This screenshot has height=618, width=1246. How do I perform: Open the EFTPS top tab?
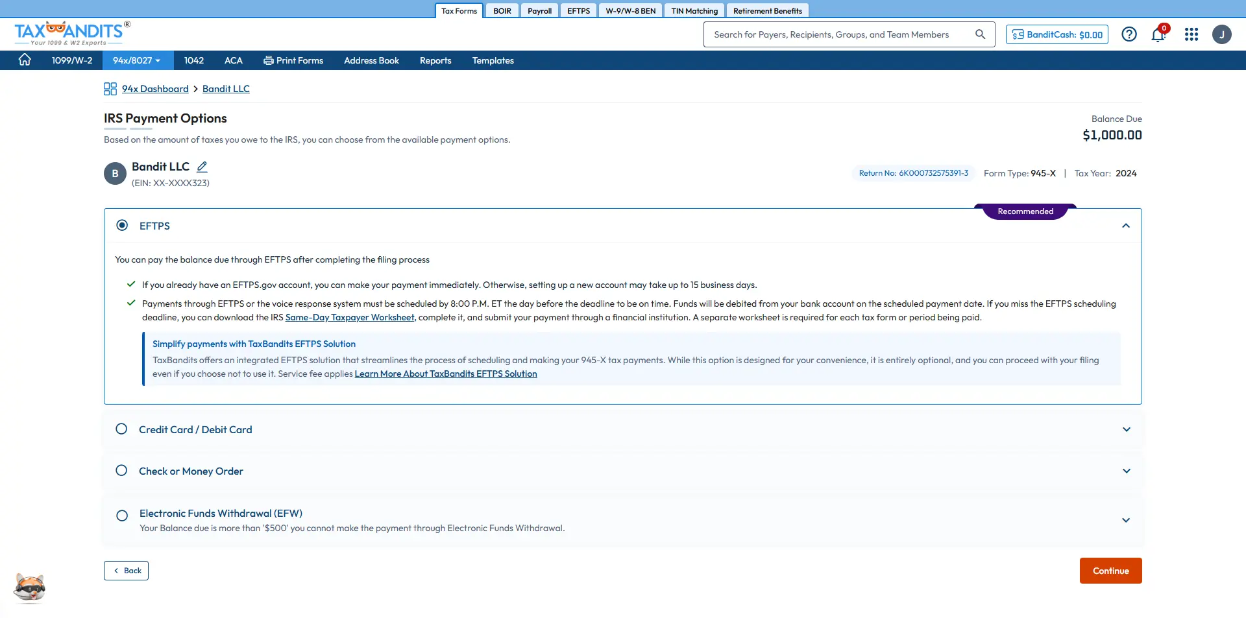578,11
